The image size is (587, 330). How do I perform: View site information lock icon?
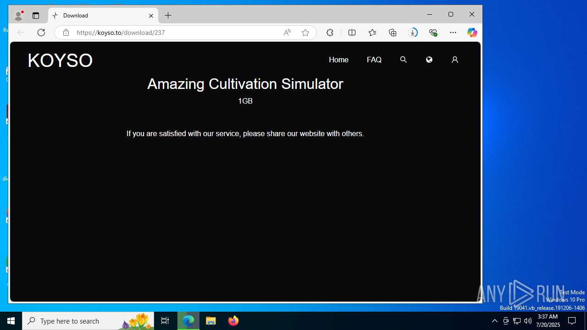pos(66,33)
